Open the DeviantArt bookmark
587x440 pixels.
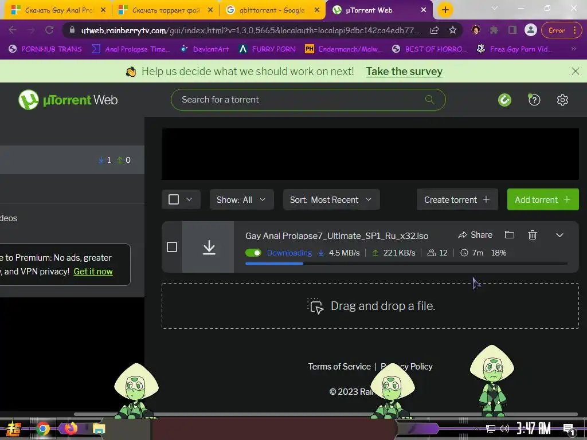point(205,49)
